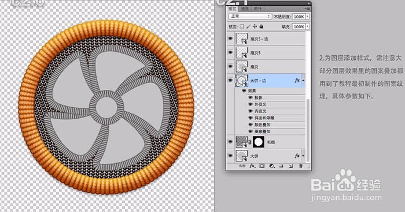Create a new group using the folder icon

click(x=281, y=166)
